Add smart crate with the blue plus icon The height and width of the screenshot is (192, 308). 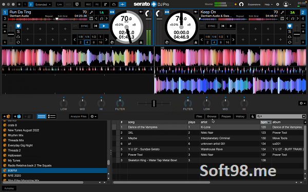tap(17, 116)
